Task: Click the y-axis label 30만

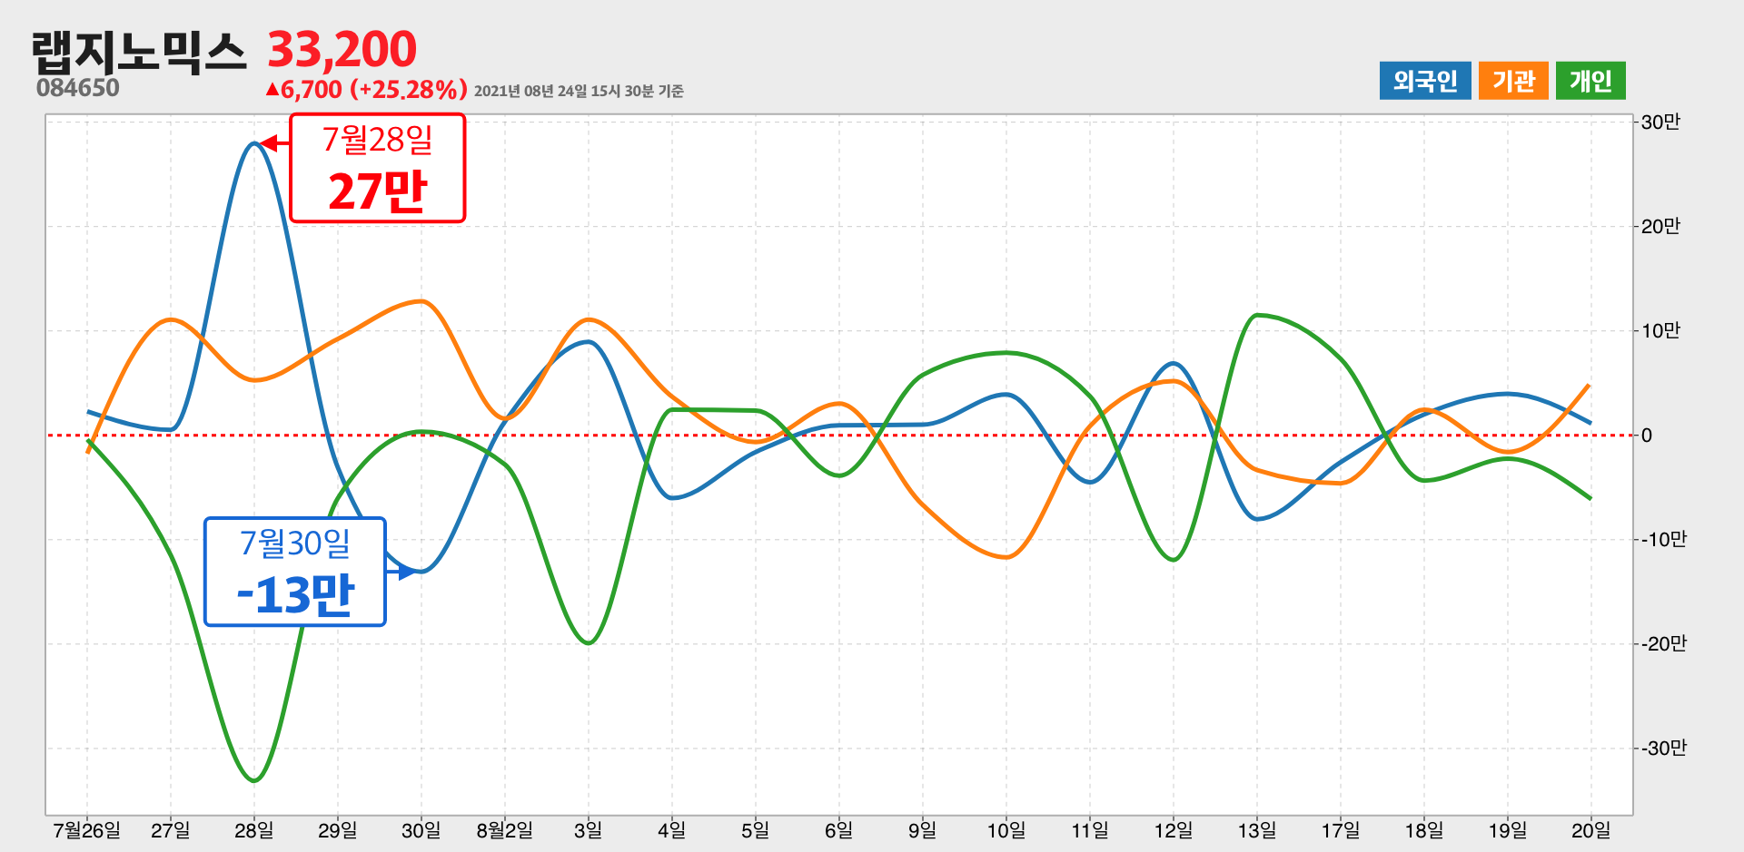Action: pos(1660,122)
